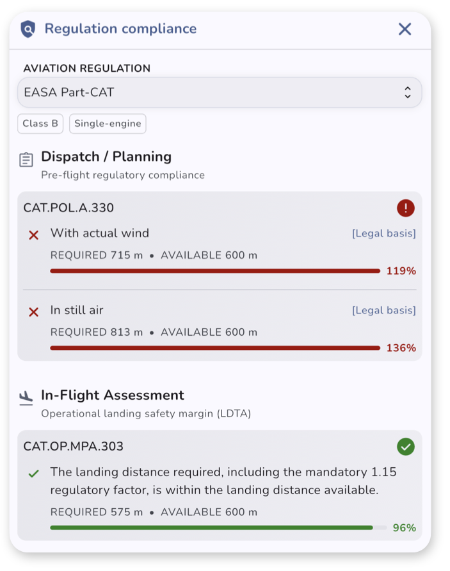Viewport: 450px width, 571px height.
Task: Select the Single-engine tag
Action: [x=108, y=124]
